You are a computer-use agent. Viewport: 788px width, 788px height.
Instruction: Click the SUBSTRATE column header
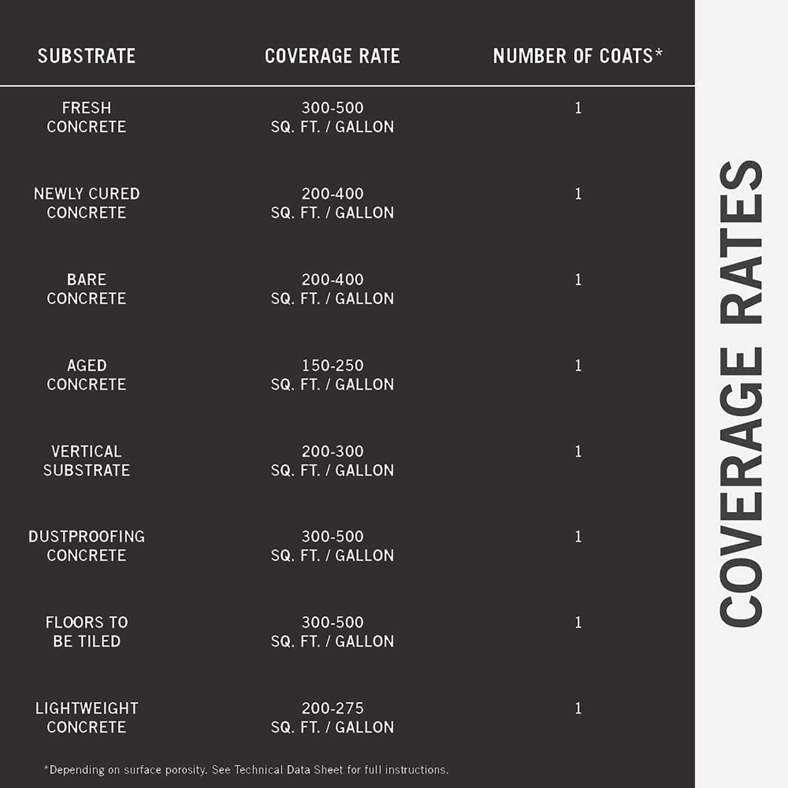[87, 56]
